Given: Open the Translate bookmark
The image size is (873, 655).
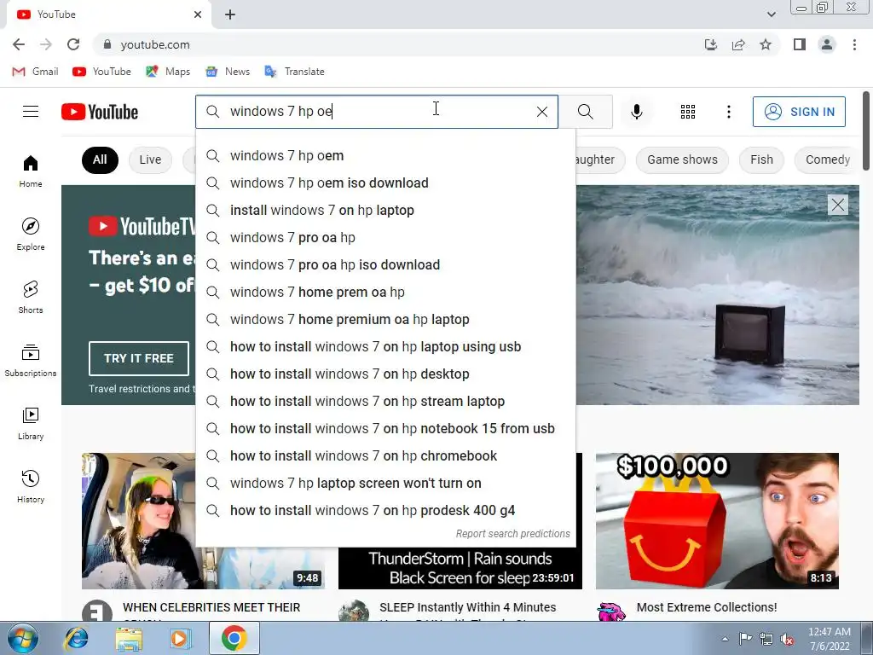Looking at the screenshot, I should click(294, 72).
